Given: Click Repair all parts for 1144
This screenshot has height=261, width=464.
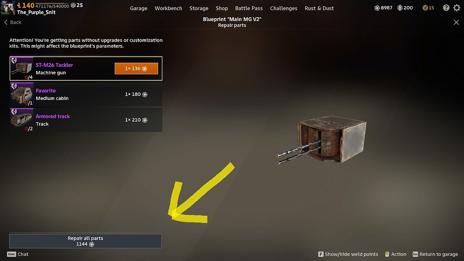Looking at the screenshot, I should click(x=85, y=241).
